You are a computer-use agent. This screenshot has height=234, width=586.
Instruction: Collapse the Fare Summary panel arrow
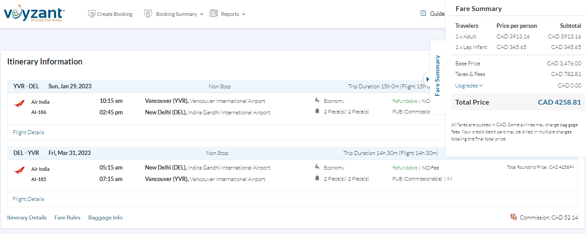[427, 79]
